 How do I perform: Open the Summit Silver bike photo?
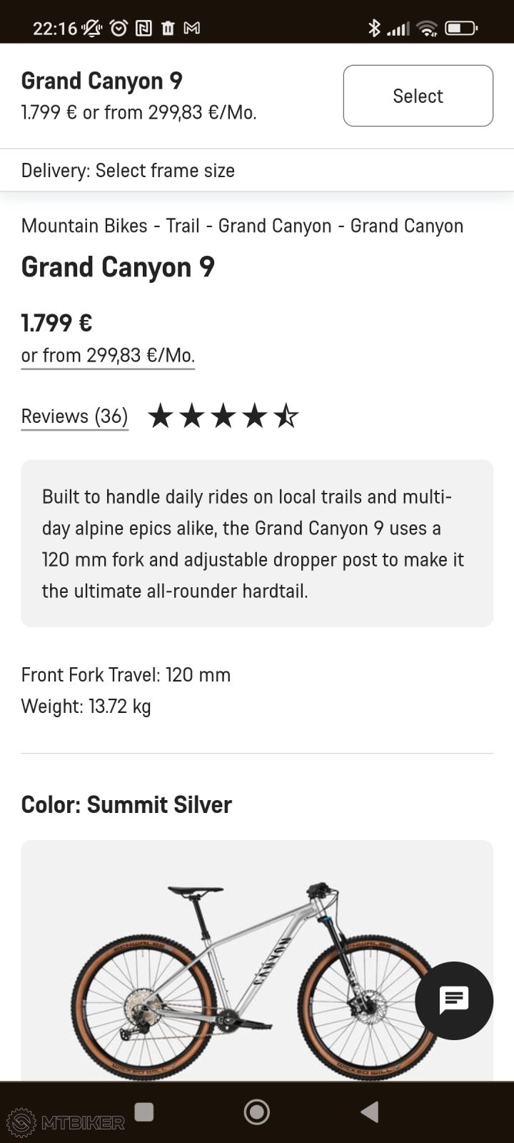(x=243, y=979)
